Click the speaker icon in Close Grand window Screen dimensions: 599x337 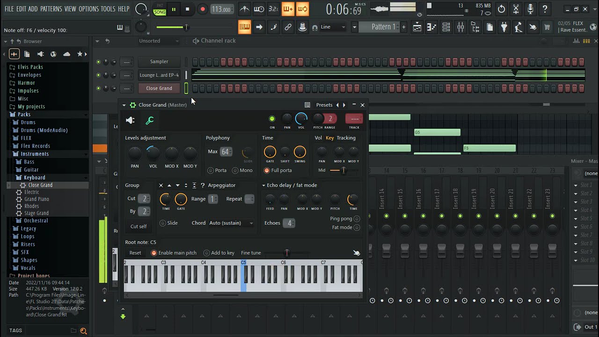click(130, 120)
